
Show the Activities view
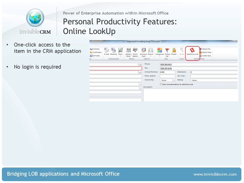pos(95,49)
